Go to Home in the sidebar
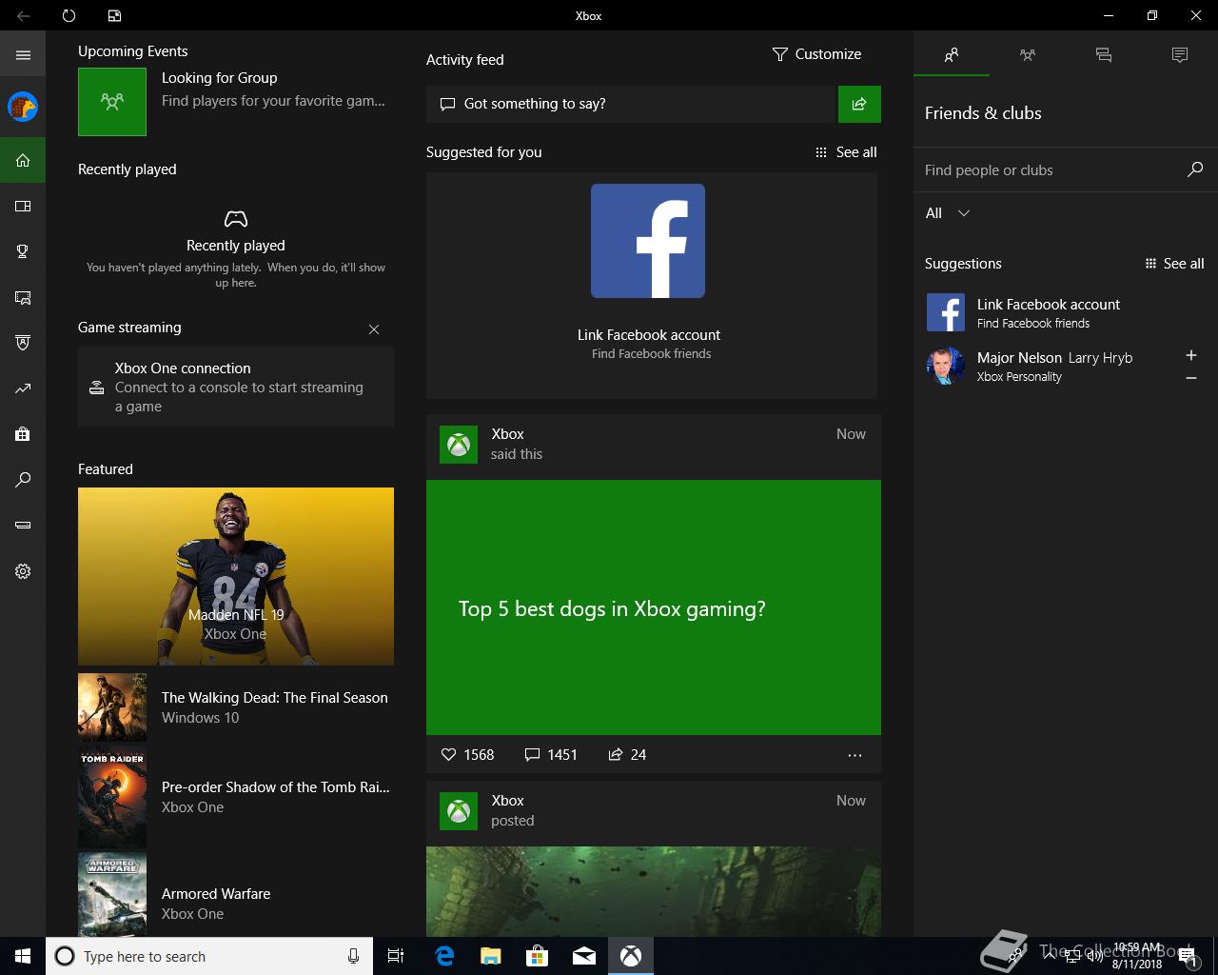Image resolution: width=1218 pixels, height=975 pixels. [x=23, y=160]
